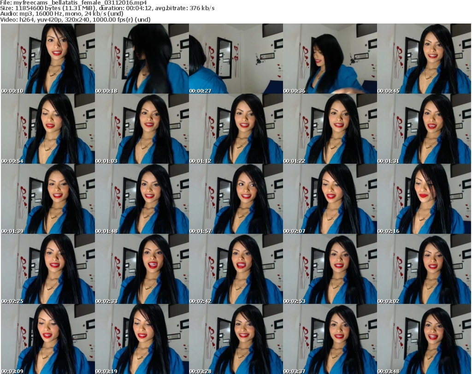
Task: Choose the preview frame at 00:03:37
Action: point(330,339)
